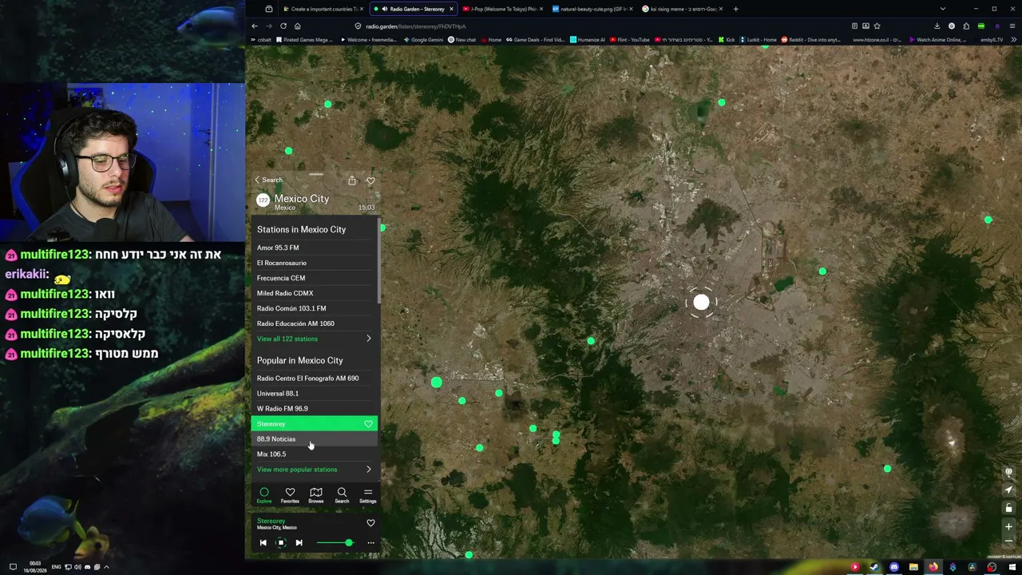Go to the browser home page
This screenshot has width=1022, height=575.
pos(297,26)
